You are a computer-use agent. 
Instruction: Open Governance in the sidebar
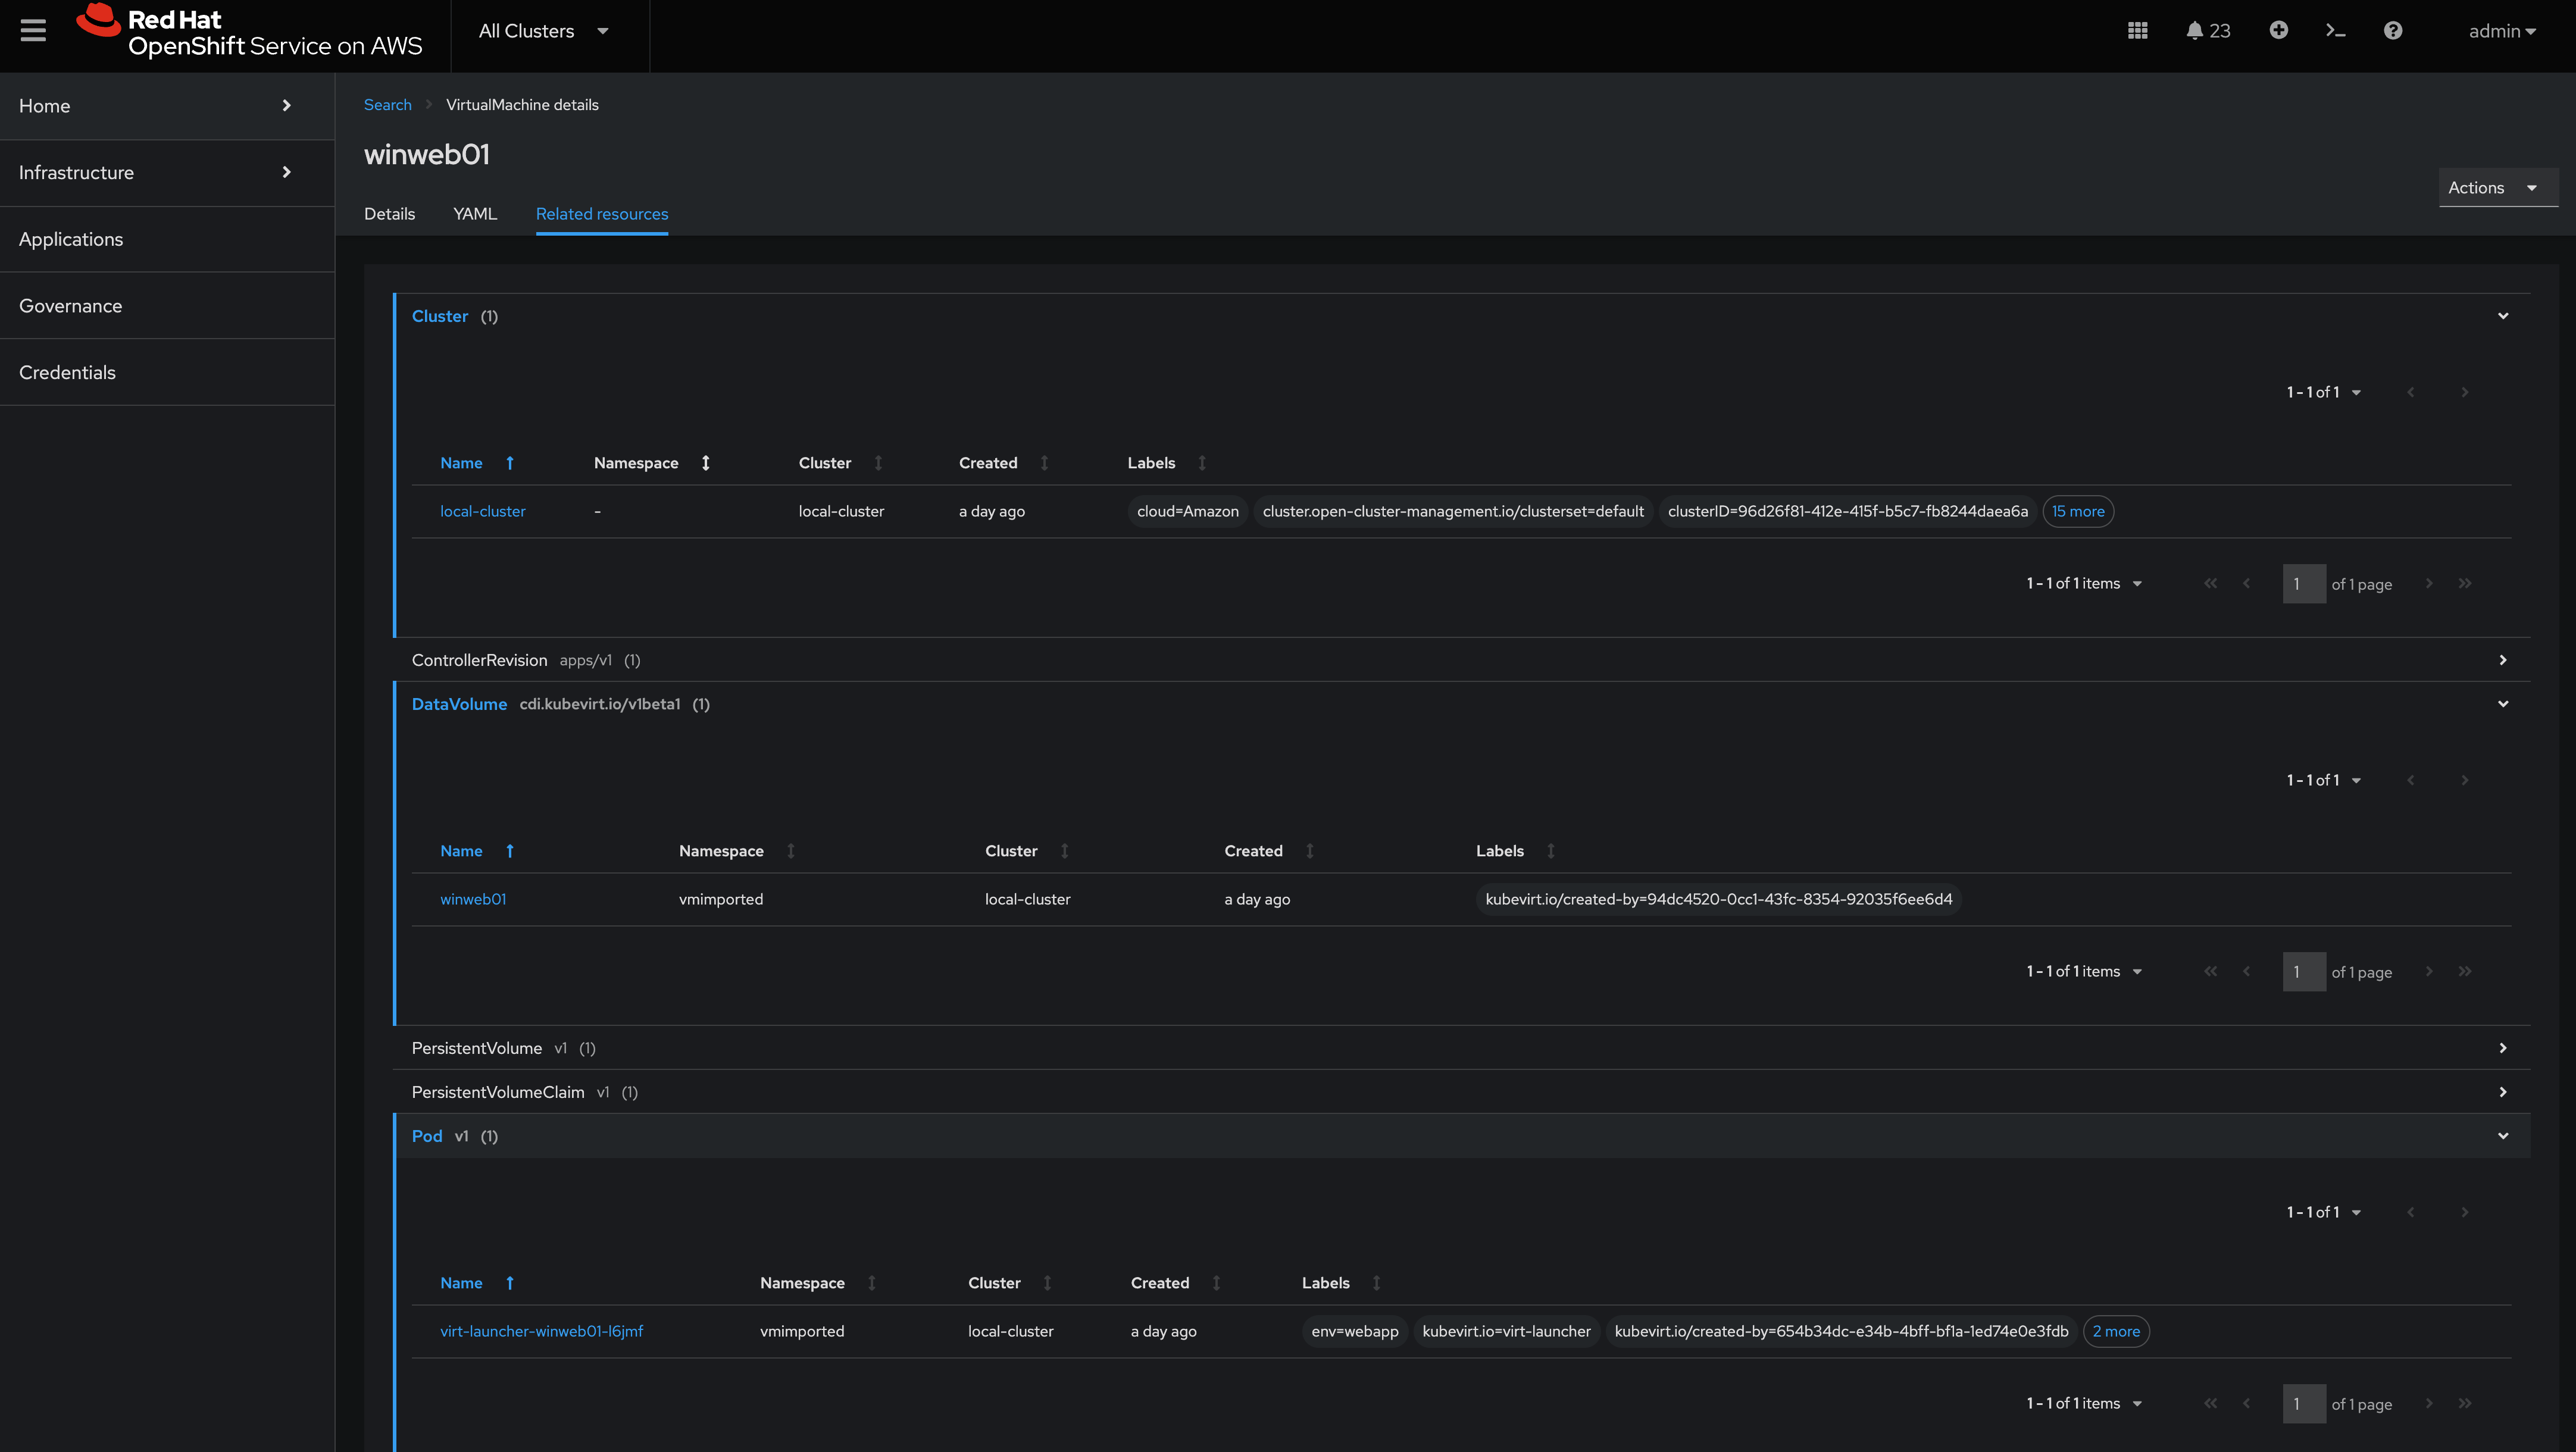pos(167,306)
